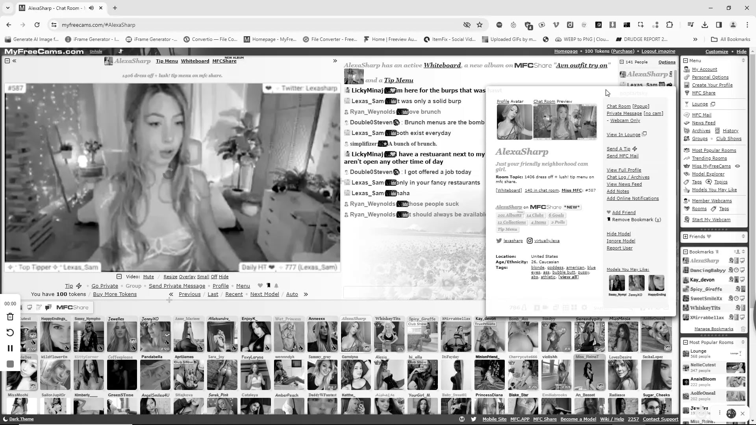
Task: Open Chrome three-dot menu
Action: coord(747,25)
